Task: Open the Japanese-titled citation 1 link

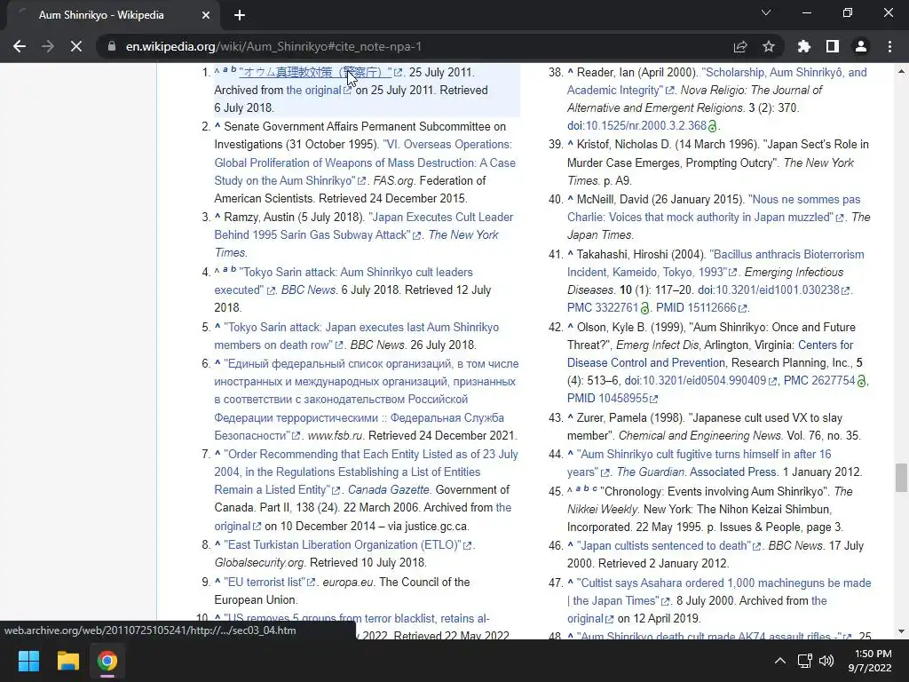Action: [x=317, y=73]
